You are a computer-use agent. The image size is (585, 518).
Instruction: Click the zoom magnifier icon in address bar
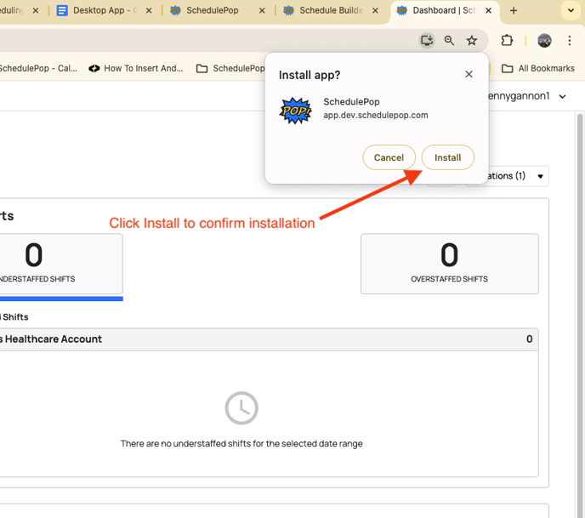449,40
